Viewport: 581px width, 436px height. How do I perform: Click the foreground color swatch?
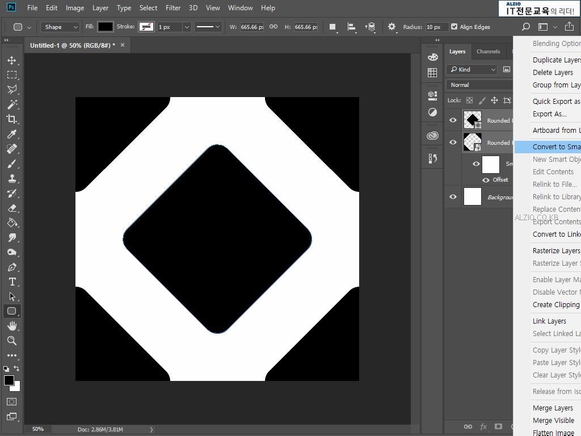point(9,380)
